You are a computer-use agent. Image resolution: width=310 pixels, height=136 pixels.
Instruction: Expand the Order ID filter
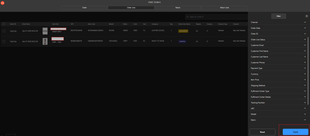279,34
